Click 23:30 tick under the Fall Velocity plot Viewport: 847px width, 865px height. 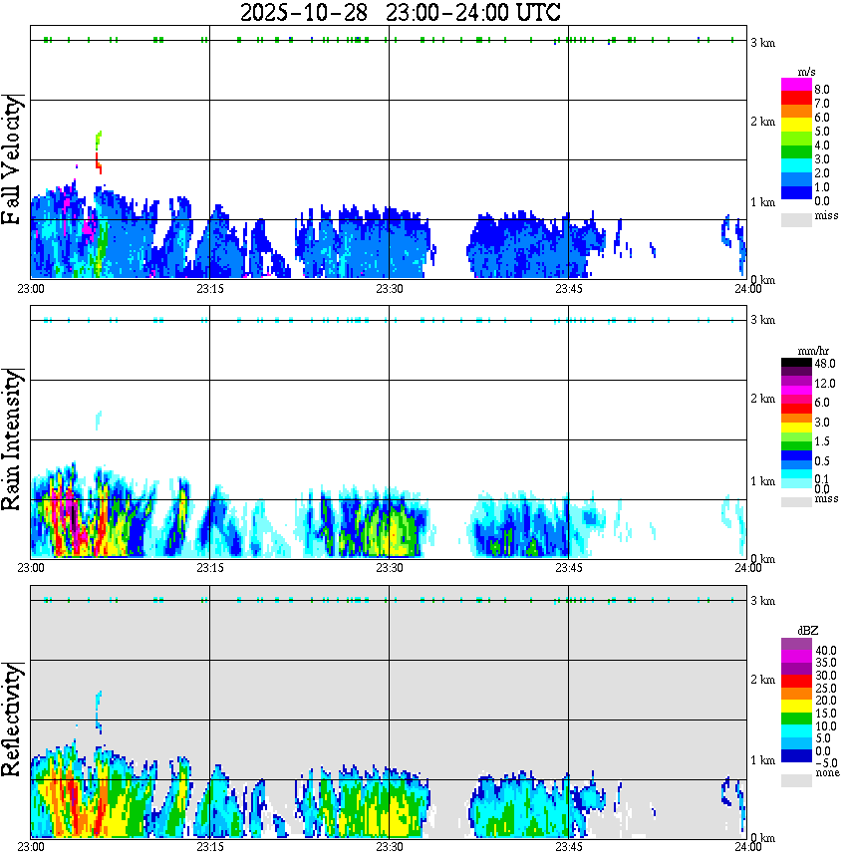coord(390,289)
